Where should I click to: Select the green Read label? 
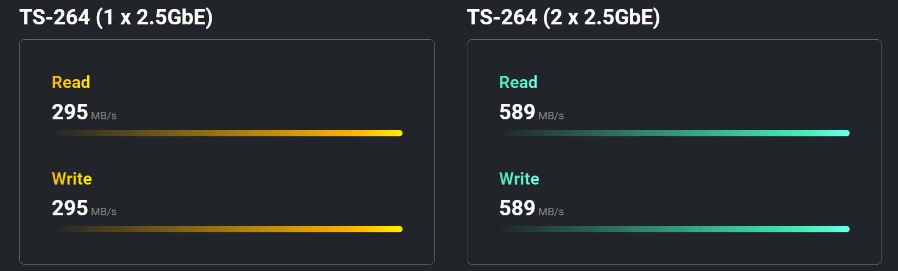[x=518, y=82]
